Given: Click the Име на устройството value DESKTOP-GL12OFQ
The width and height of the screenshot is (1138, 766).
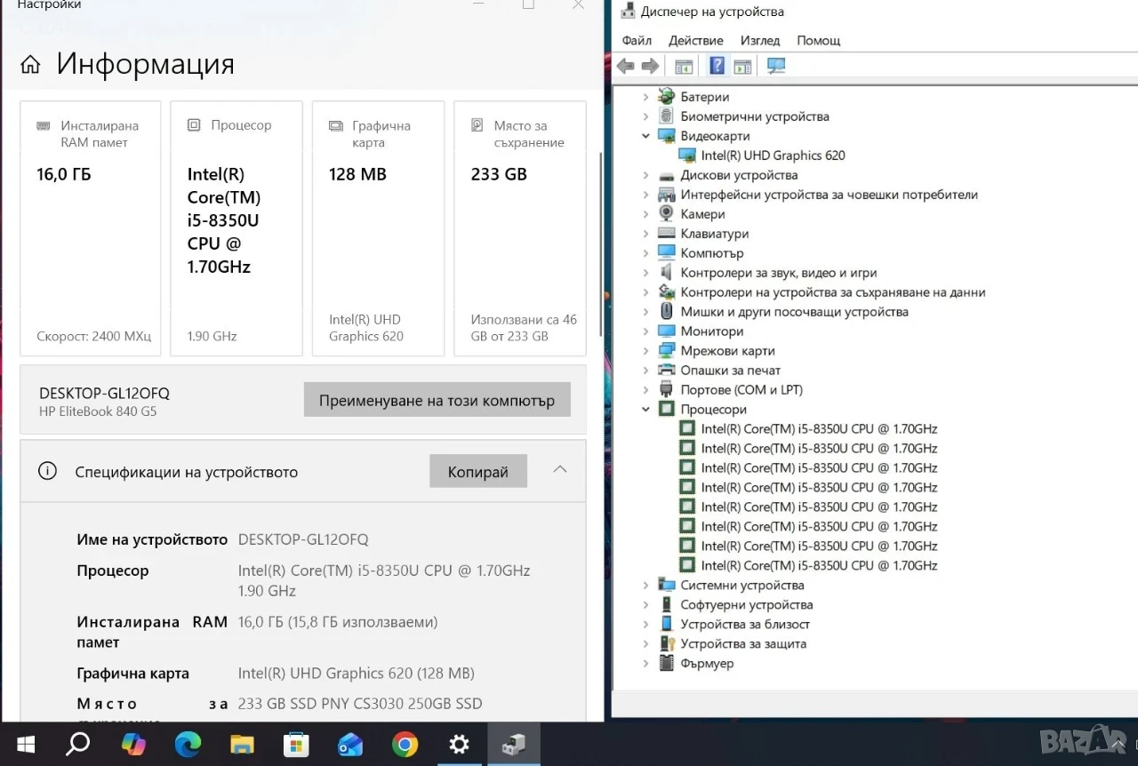Looking at the screenshot, I should pos(303,539).
